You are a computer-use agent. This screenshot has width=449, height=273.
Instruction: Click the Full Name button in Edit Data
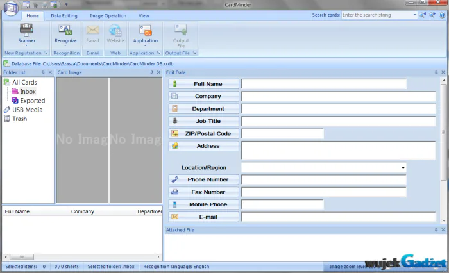click(x=203, y=84)
